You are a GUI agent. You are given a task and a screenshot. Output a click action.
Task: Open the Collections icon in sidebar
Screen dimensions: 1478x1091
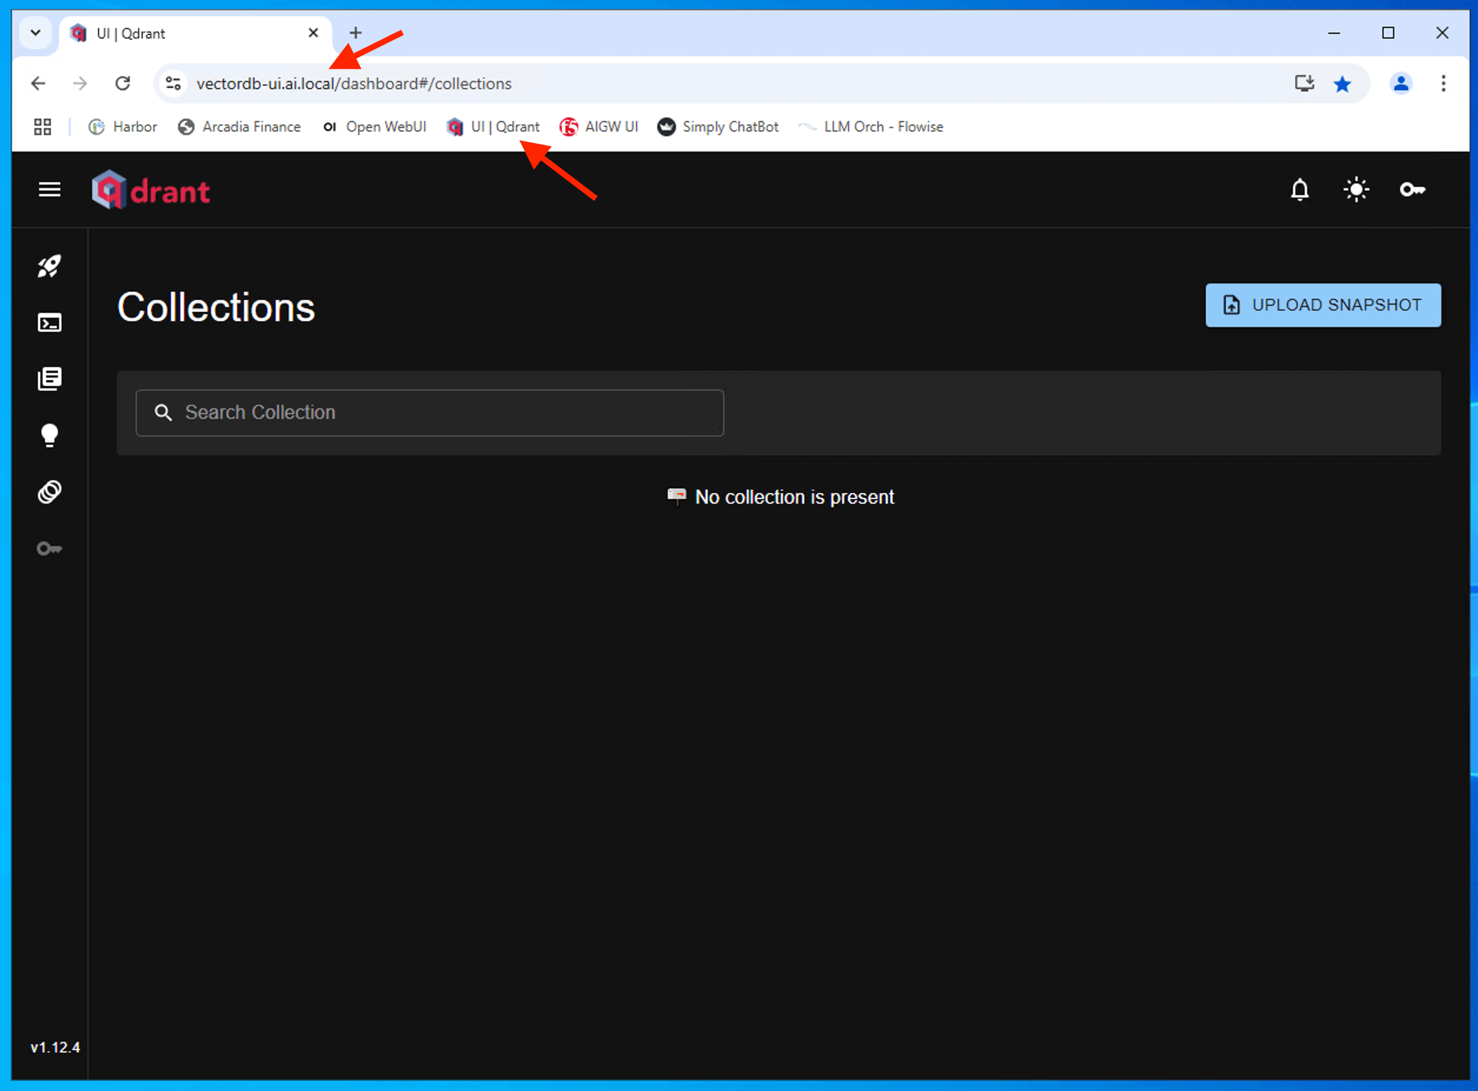[x=49, y=379]
